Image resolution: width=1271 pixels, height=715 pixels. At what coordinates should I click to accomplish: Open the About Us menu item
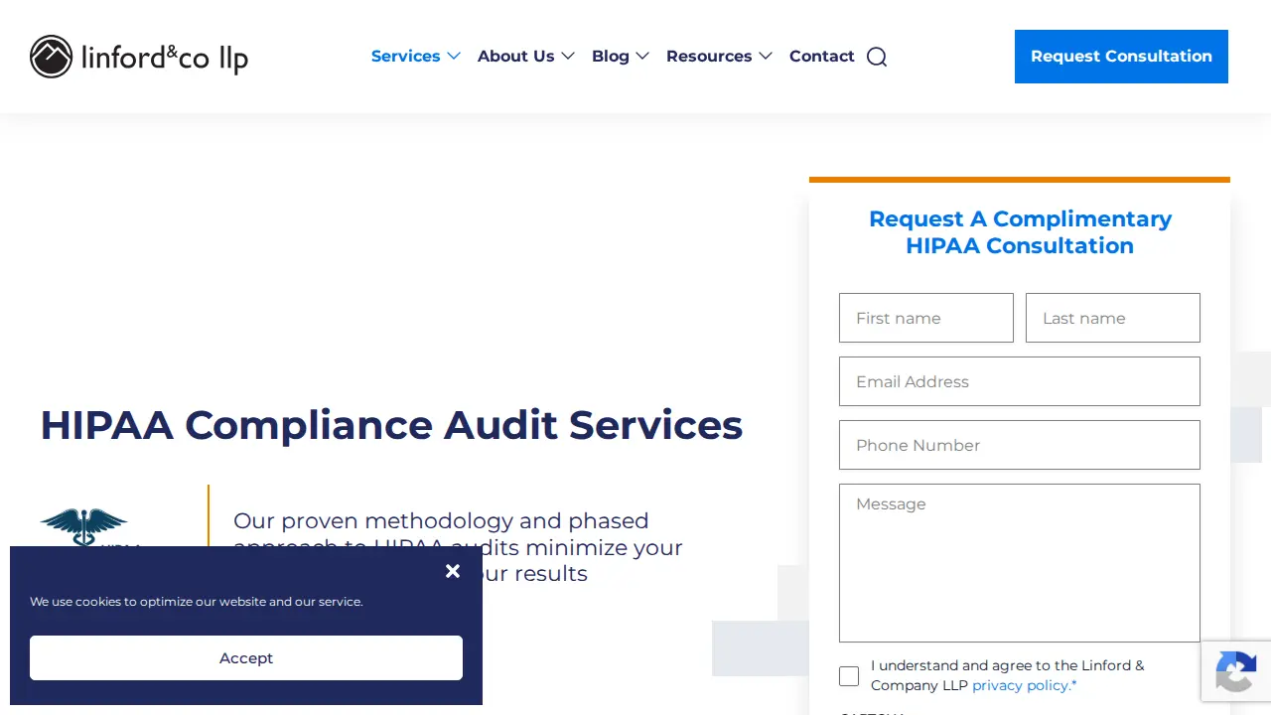[x=515, y=57]
